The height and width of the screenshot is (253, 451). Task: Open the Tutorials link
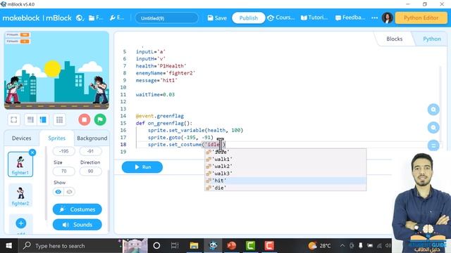[314, 18]
